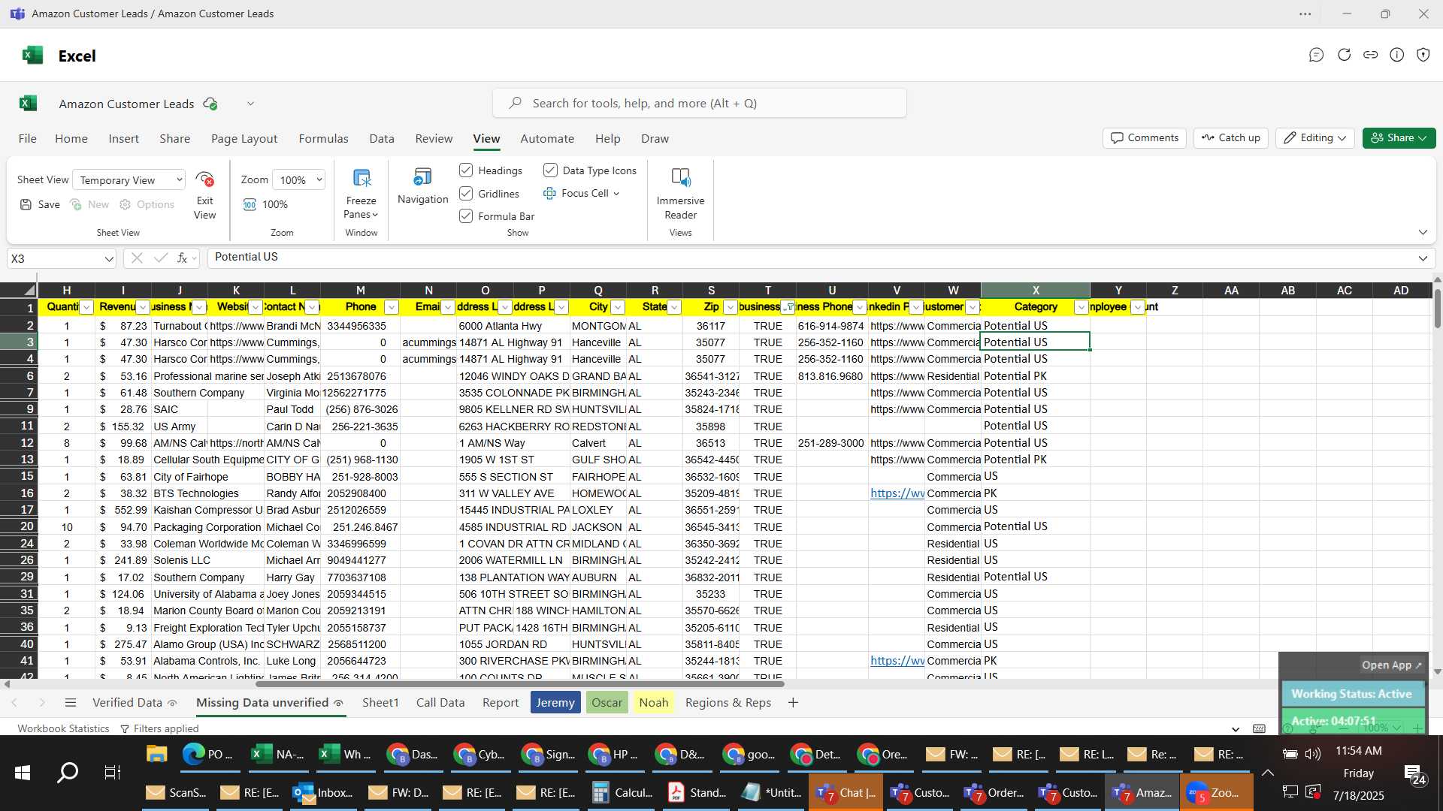The height and width of the screenshot is (811, 1443).
Task: Open the info icon in Teams header
Action: pyautogui.click(x=1396, y=55)
